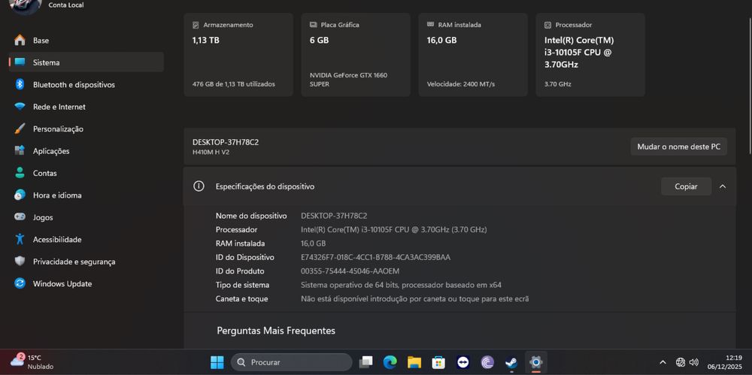Click the ID do Produto value 00355-75444-45046-AAOEM

pos(350,271)
